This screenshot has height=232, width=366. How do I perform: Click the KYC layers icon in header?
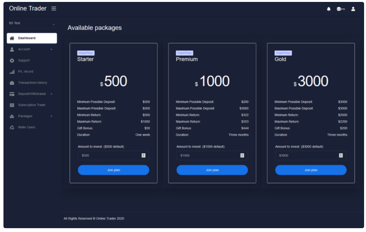341,9
